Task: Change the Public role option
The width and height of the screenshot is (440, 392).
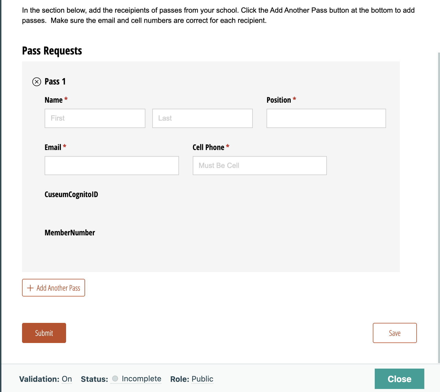Action: [x=202, y=379]
